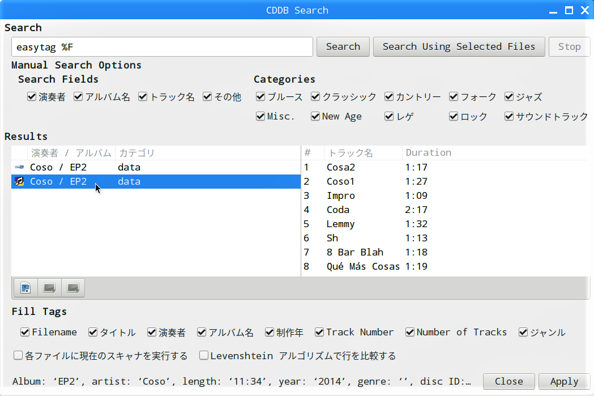Uncheck the Filename fill tag checkbox
Viewport: 594px width, 396px height.
pos(25,333)
